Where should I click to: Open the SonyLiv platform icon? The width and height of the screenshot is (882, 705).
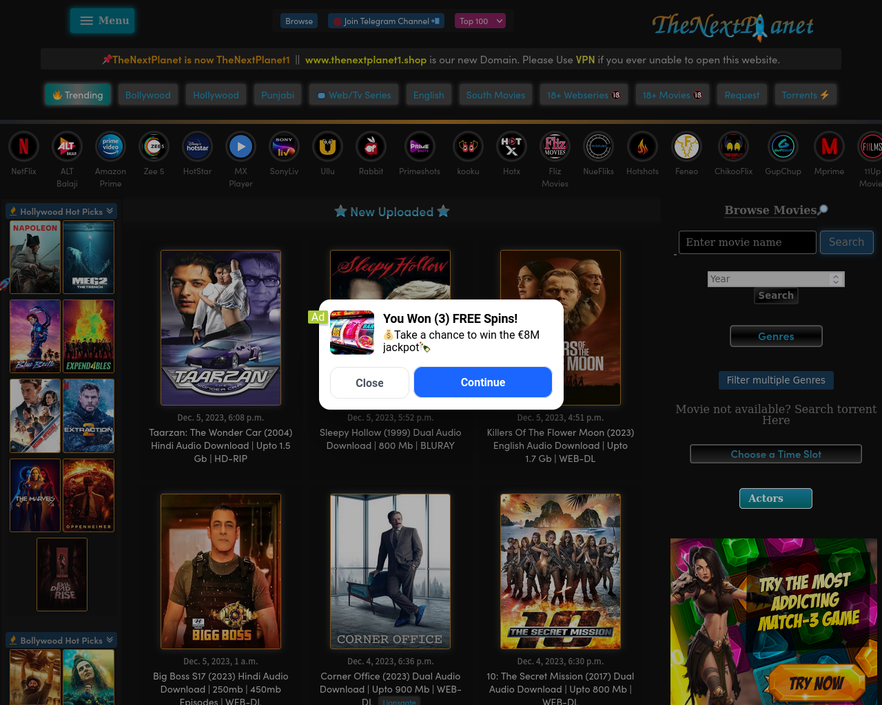pyautogui.click(x=284, y=146)
